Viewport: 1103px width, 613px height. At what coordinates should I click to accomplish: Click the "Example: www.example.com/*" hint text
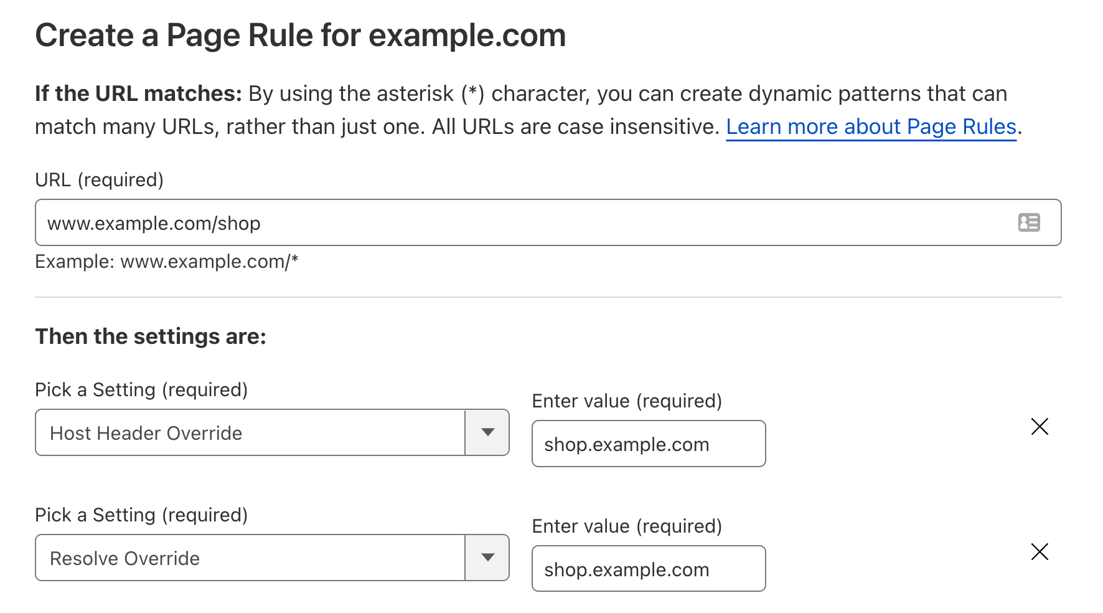click(167, 262)
